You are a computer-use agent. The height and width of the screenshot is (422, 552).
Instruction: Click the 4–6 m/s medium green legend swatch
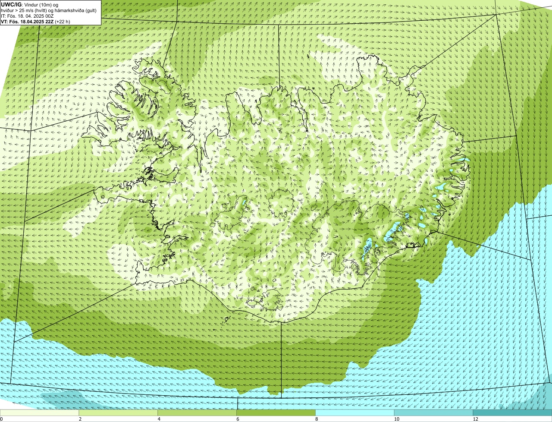[198, 413]
